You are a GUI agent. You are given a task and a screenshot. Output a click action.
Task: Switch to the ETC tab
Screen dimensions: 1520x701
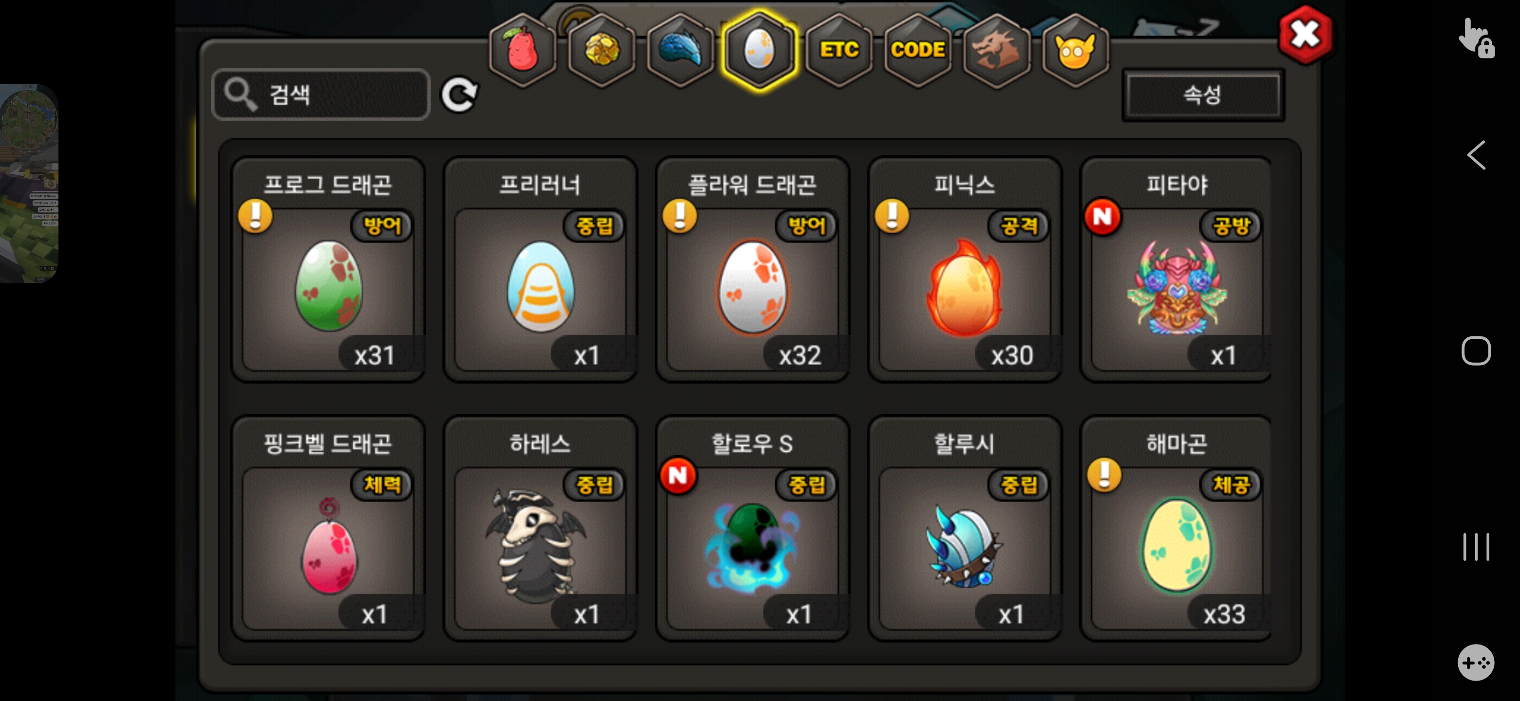click(x=838, y=50)
